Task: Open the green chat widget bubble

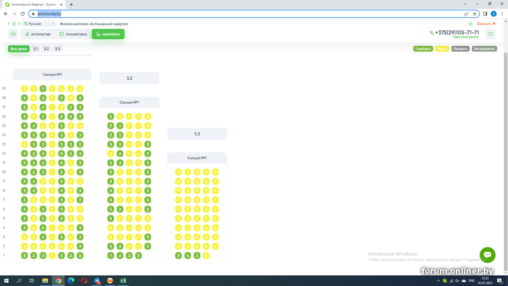Action: (x=488, y=255)
